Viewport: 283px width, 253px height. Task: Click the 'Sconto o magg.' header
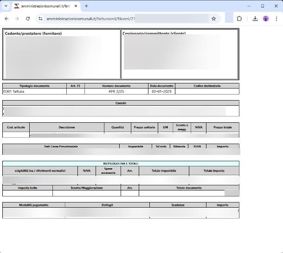pyautogui.click(x=182, y=127)
